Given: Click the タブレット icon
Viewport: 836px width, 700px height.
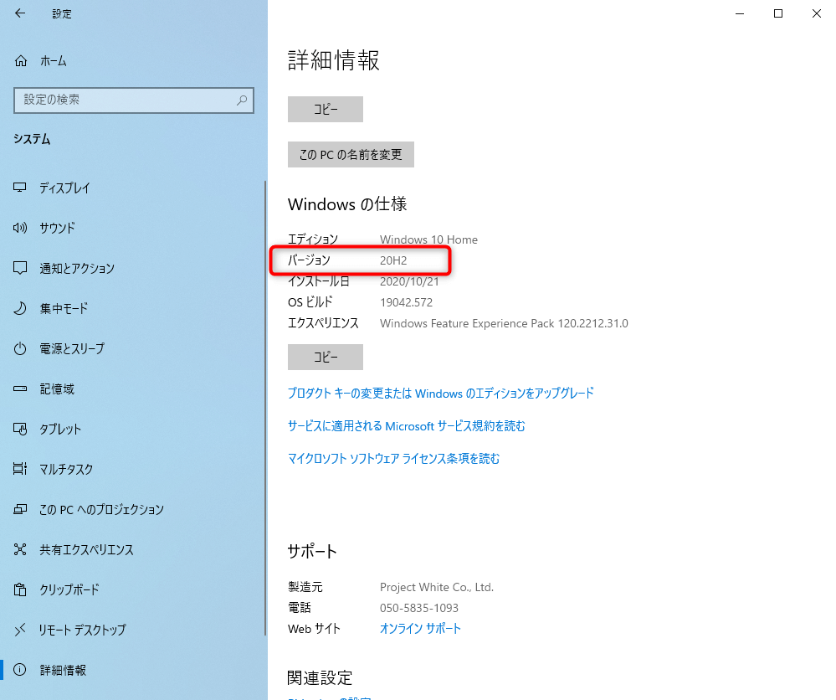Looking at the screenshot, I should coord(20,429).
